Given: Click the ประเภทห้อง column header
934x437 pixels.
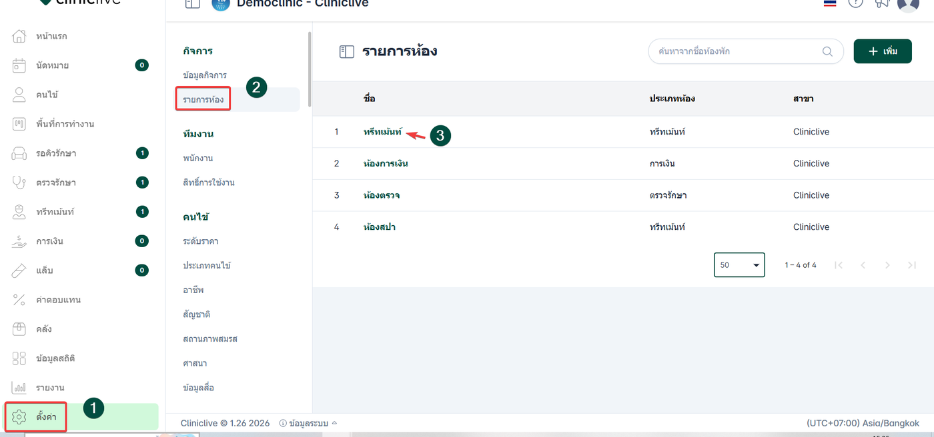Looking at the screenshot, I should (672, 99).
